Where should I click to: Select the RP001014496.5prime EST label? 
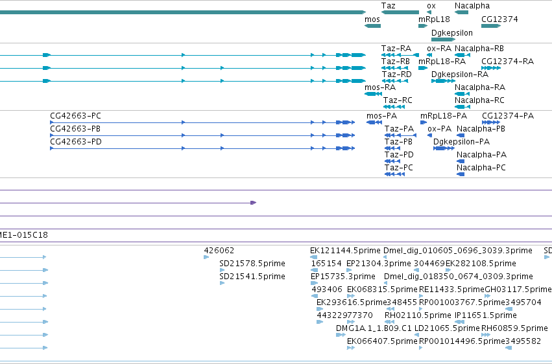point(462,342)
